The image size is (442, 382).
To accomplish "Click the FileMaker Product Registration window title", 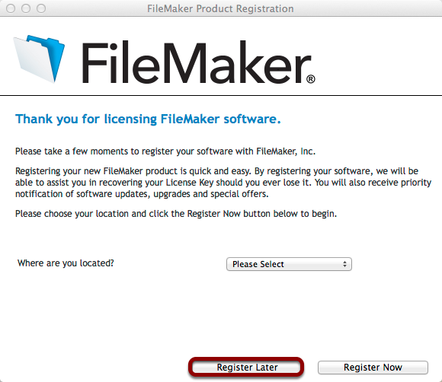I will coord(220,8).
